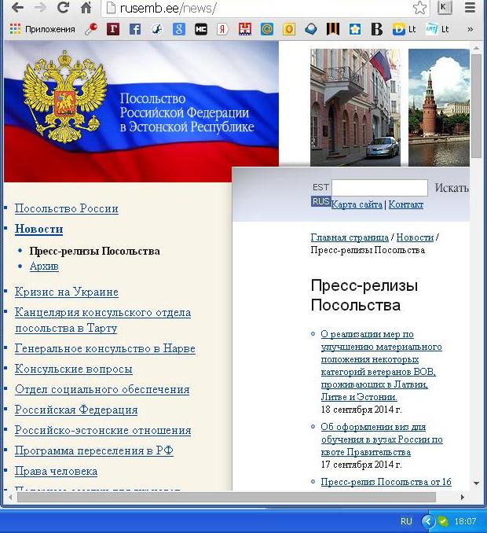The width and height of the screenshot is (487, 533).
Task: Open the browser home page icon
Action: tap(86, 8)
